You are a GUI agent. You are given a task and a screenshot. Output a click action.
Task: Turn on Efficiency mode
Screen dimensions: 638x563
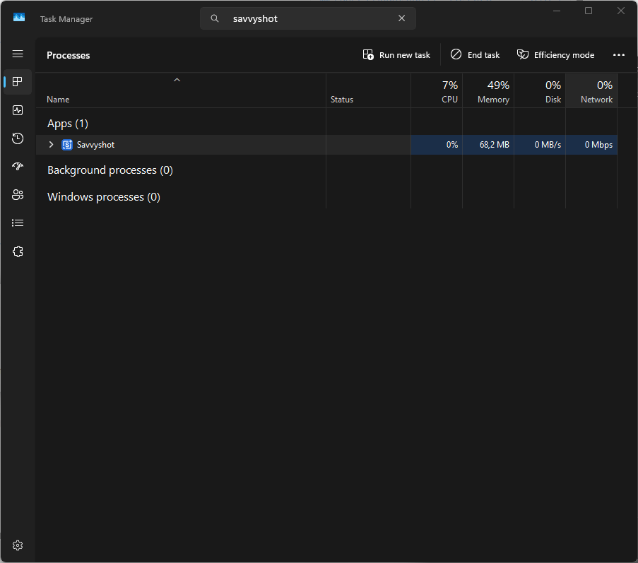pos(555,55)
